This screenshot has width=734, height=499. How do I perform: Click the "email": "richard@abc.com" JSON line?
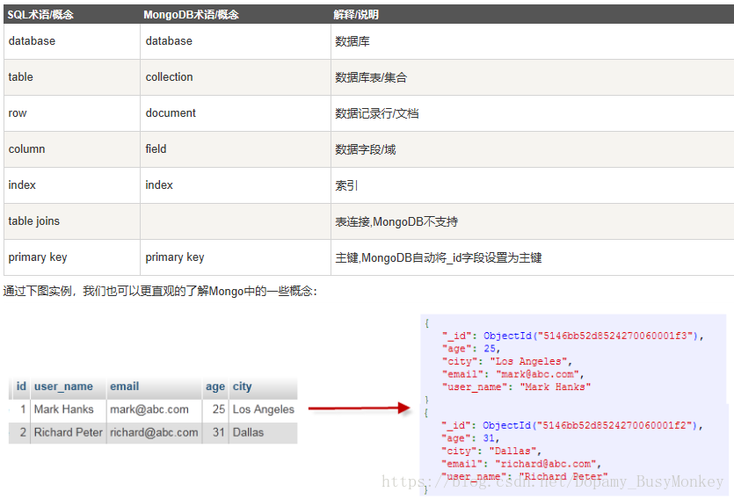(x=521, y=464)
